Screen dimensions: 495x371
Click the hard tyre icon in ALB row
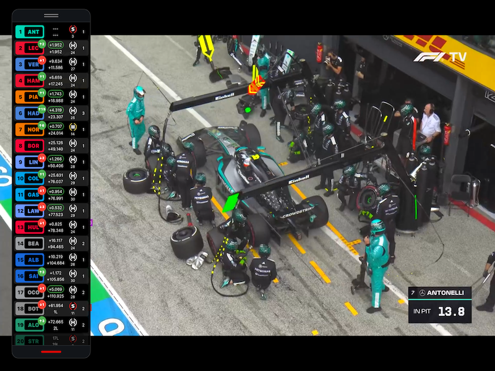(x=73, y=257)
